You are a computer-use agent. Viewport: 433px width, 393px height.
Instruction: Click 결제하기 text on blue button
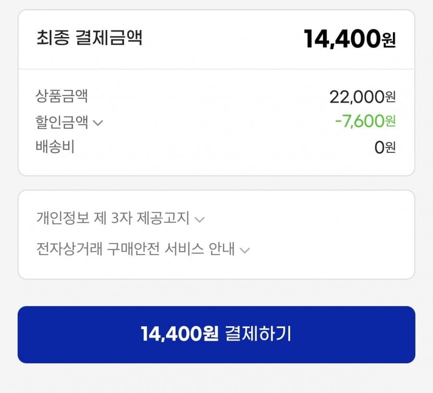pyautogui.click(x=258, y=334)
